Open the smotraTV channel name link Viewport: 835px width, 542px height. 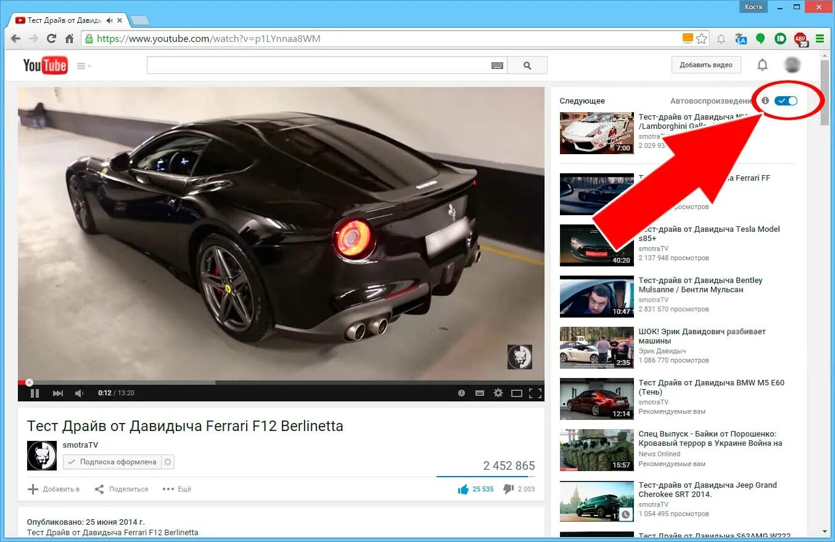coord(80,445)
